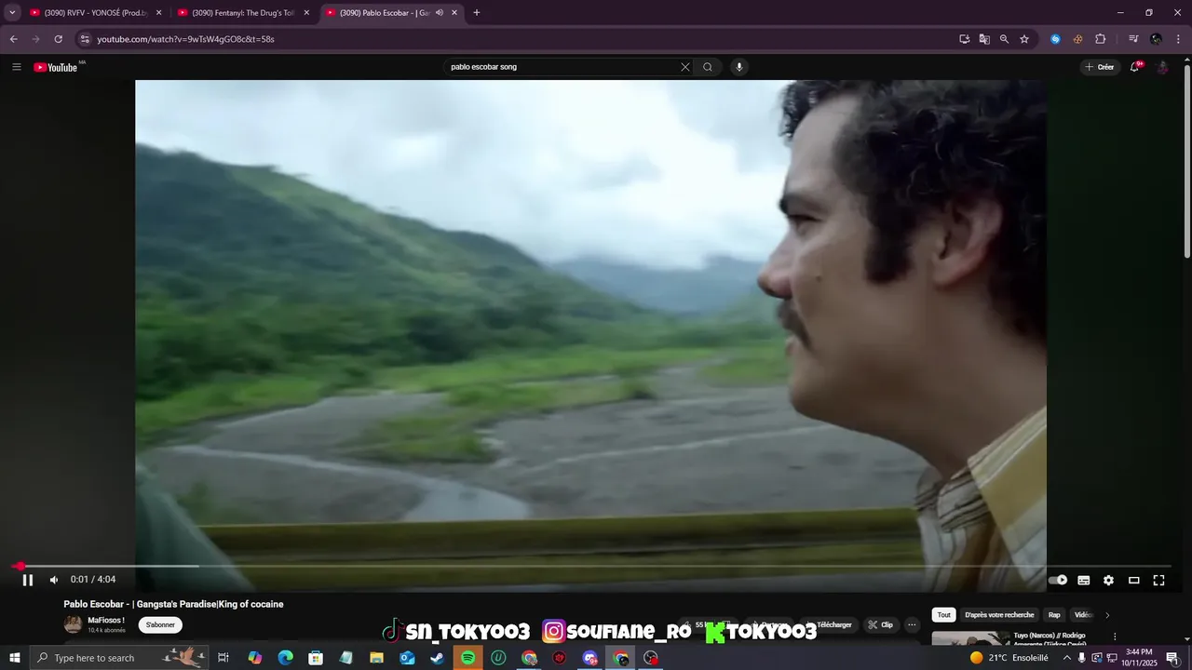1192x670 pixels.
Task: Open Spotify from the taskbar
Action: 467,658
